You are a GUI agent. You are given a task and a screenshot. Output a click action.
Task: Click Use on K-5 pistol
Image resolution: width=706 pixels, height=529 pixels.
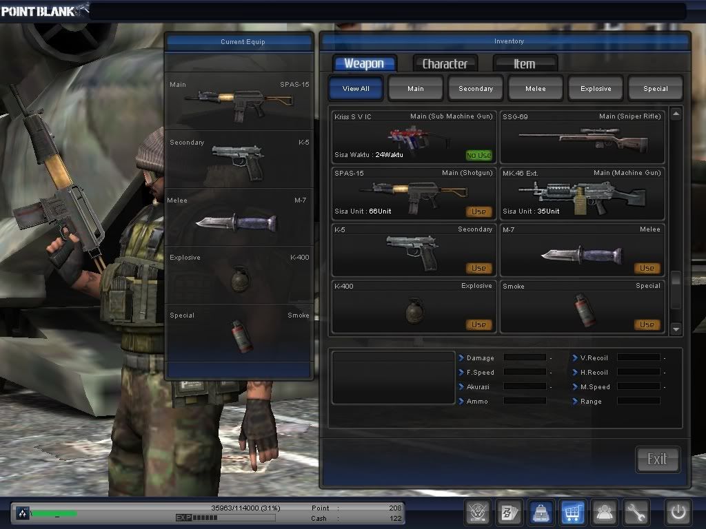coord(478,268)
